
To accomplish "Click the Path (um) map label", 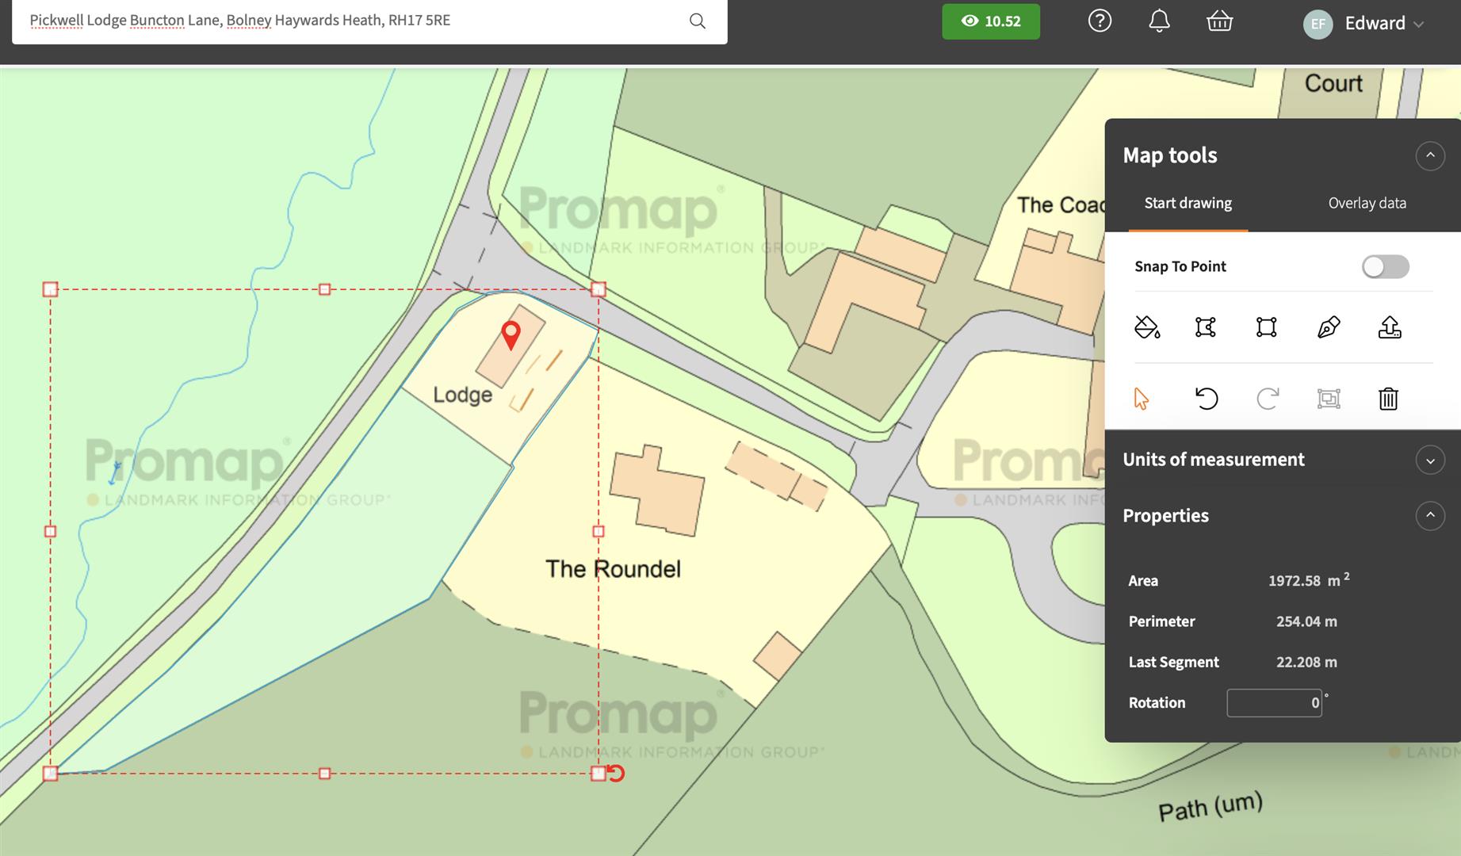I will (1210, 807).
